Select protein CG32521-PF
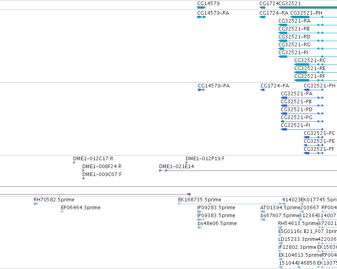Viewport: 337px width, 269px height. pyautogui.click(x=319, y=150)
